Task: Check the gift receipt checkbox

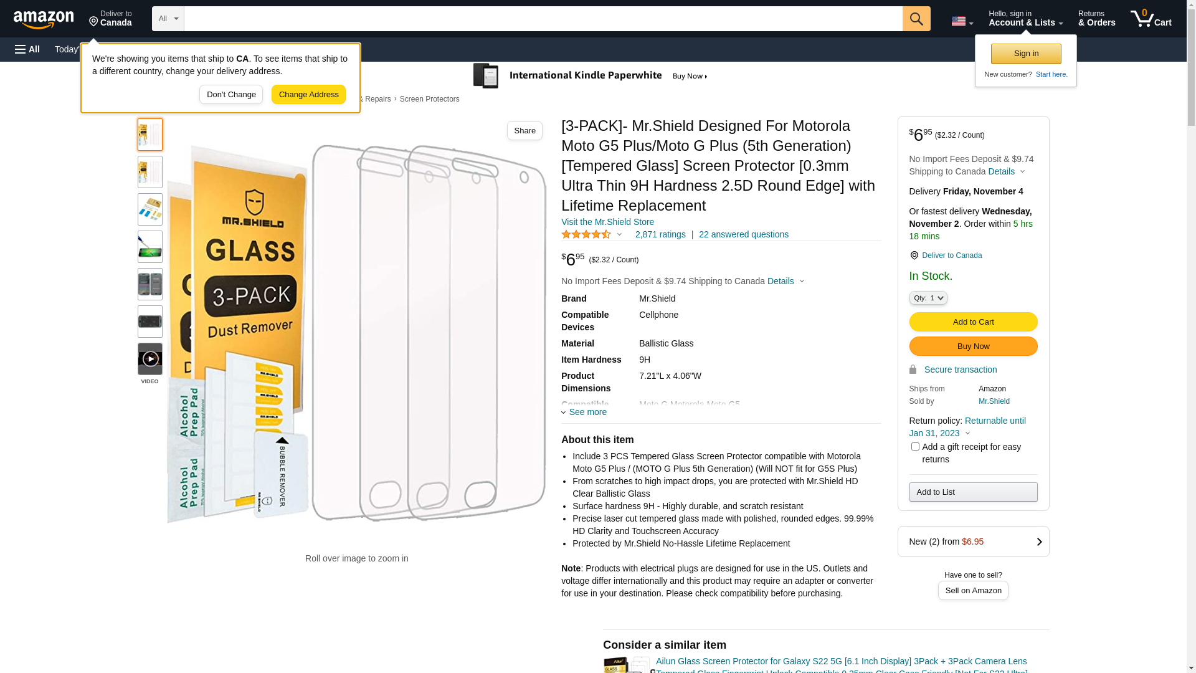Action: (x=915, y=447)
